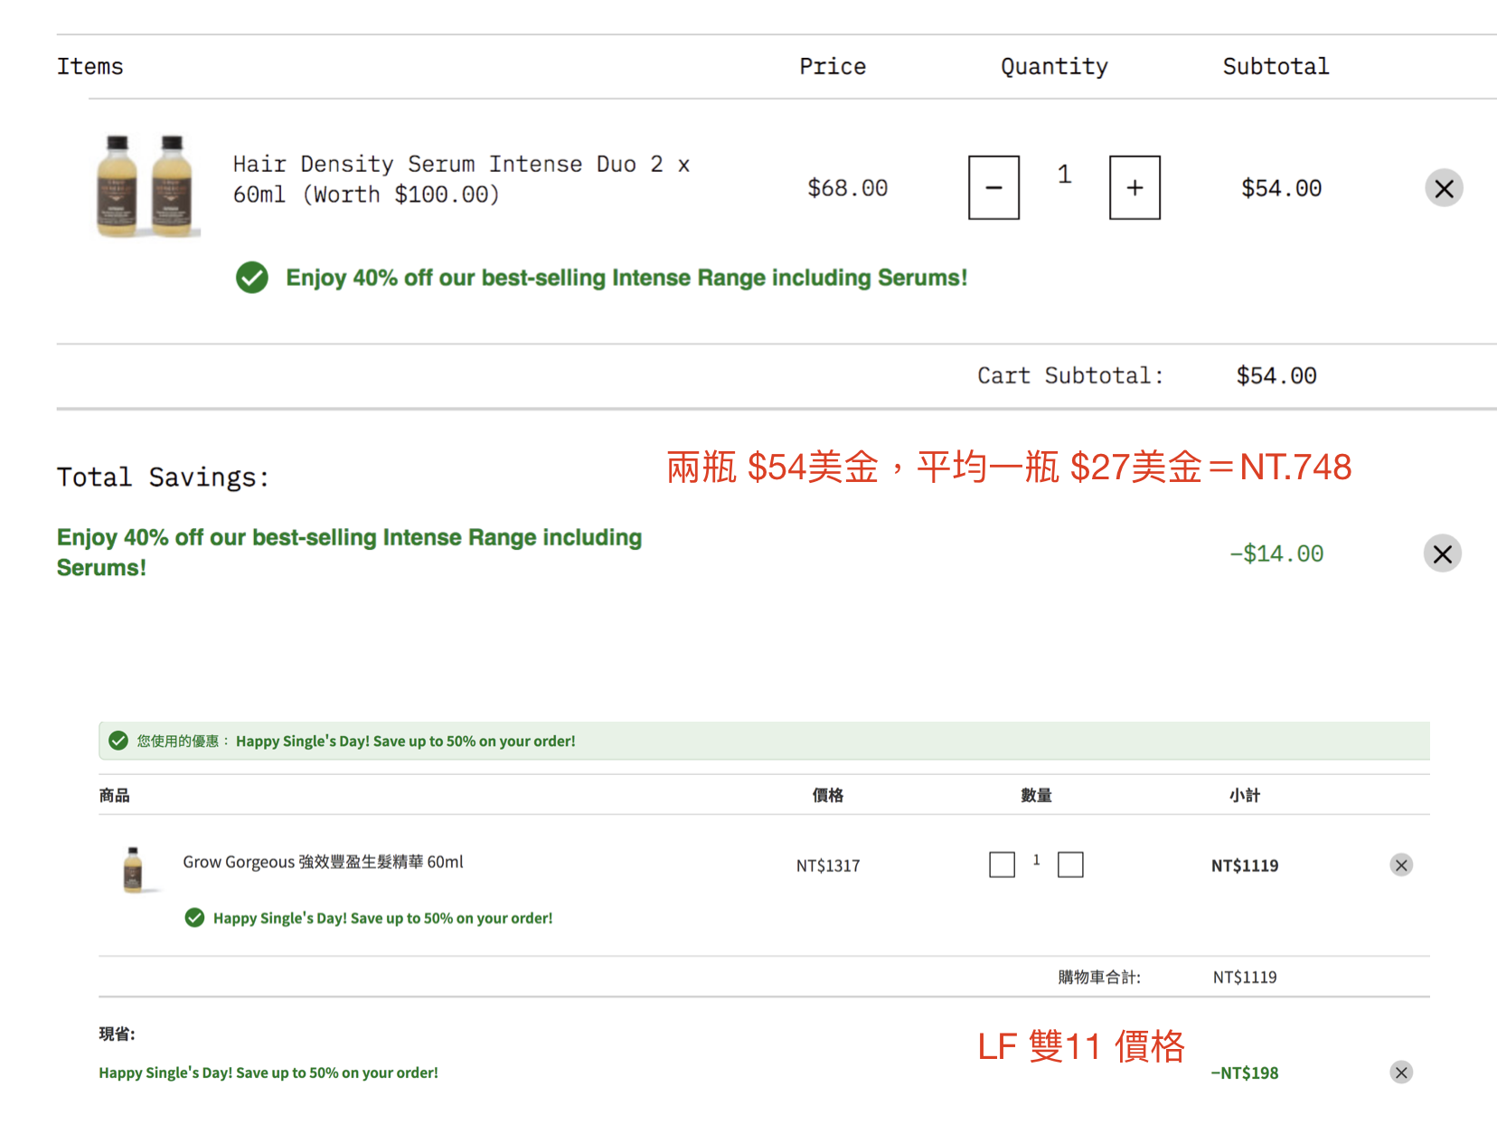Click the Cart Subtotal label

click(x=1070, y=375)
